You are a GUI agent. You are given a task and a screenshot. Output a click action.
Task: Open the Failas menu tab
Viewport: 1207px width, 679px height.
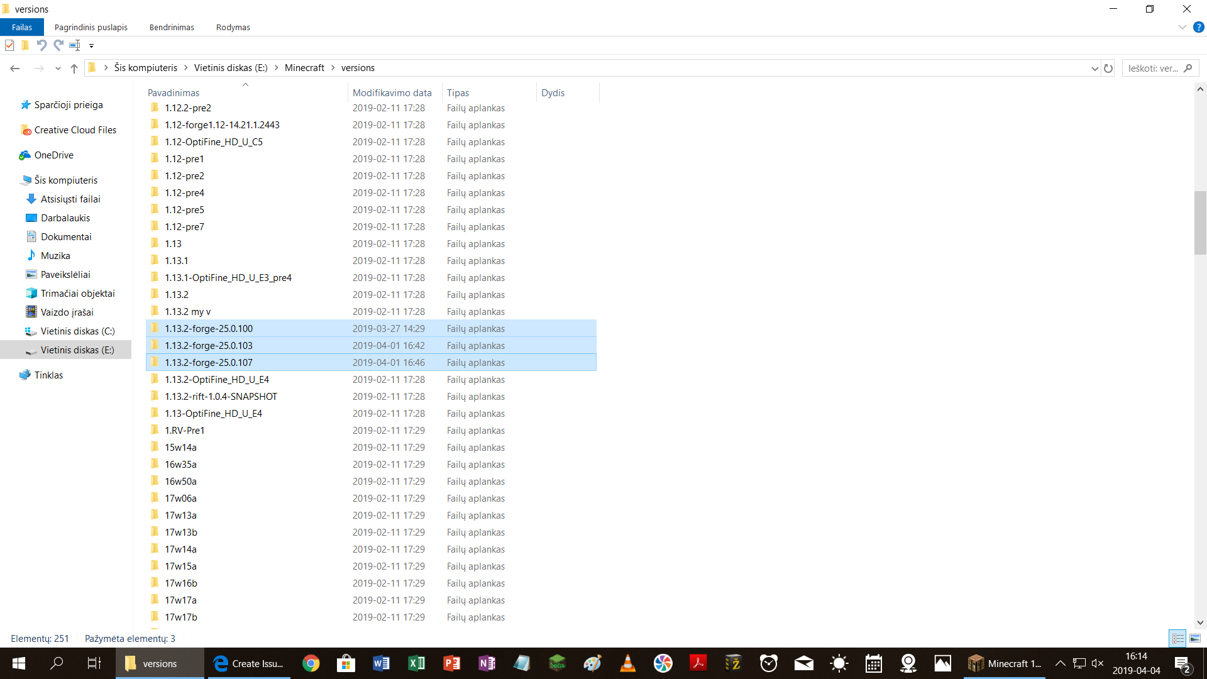(21, 27)
